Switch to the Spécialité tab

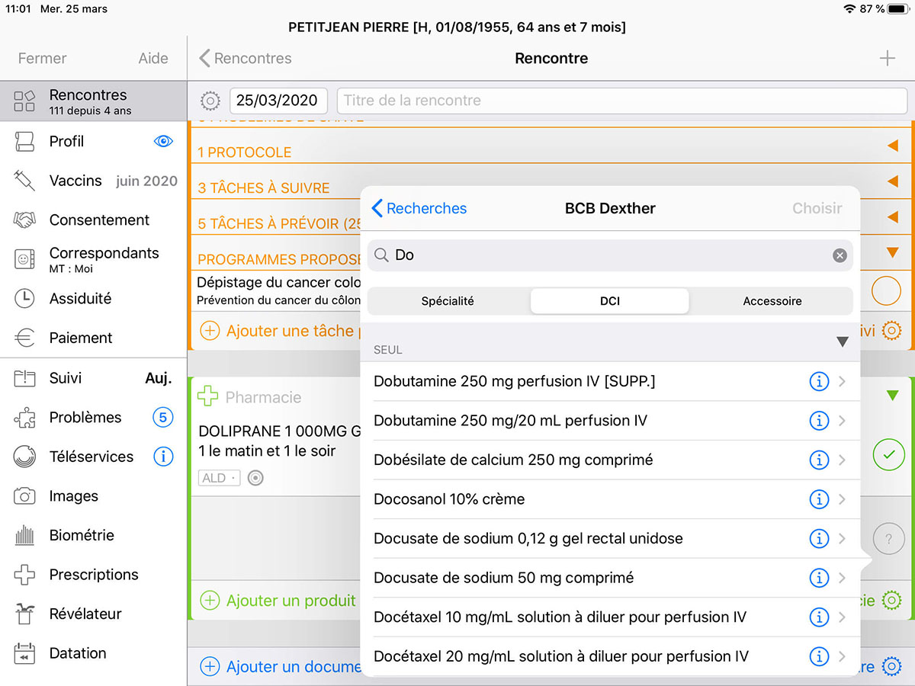[448, 301]
